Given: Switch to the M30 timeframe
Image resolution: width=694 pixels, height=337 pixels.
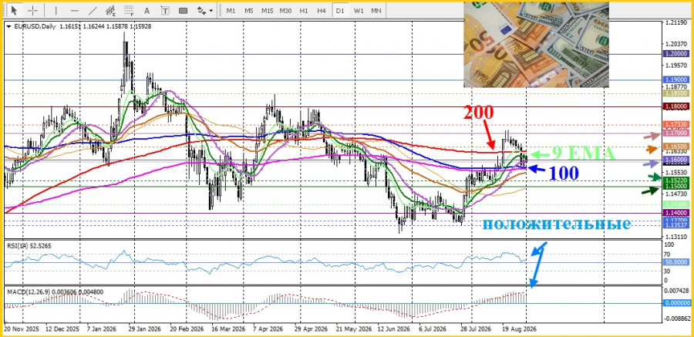Looking at the screenshot, I should point(285,10).
